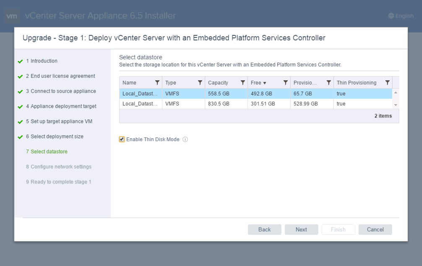Go to step 3 Connect to source appliance
Viewport: 422px width, 266px height.
(61, 91)
